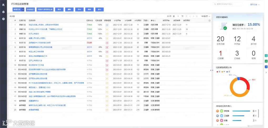Expand the small arrow on right edge toolbar
Screen dimensions: 268x128
(x=266, y=72)
